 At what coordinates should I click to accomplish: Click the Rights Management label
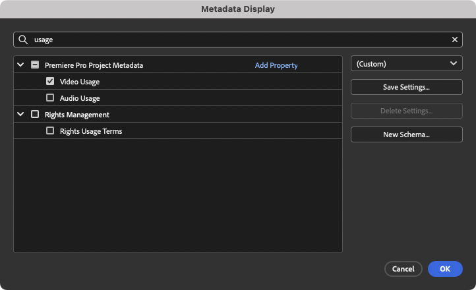coord(77,115)
